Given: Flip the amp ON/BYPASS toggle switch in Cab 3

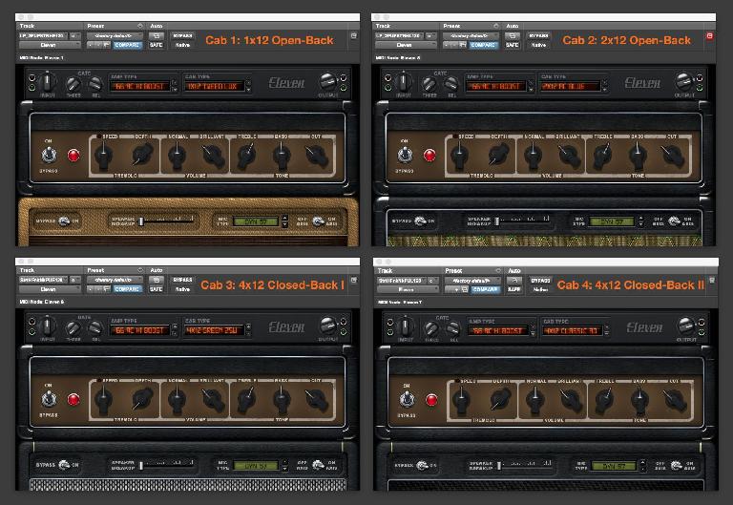Looking at the screenshot, I should [x=49, y=399].
